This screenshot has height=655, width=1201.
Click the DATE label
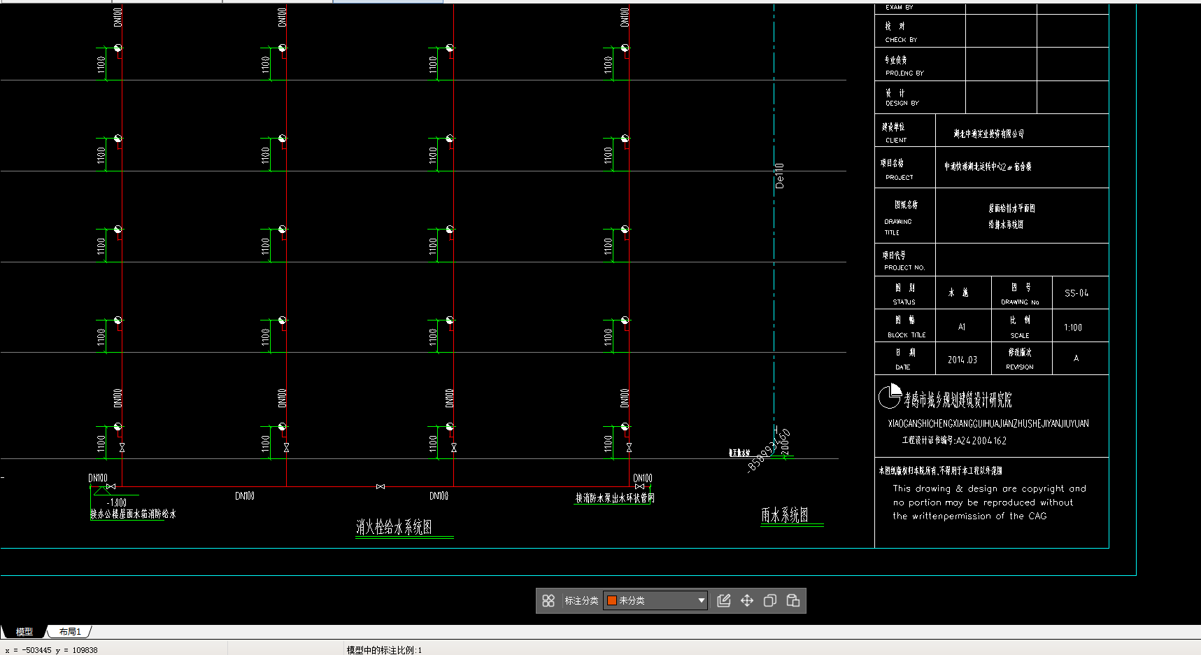[903, 367]
